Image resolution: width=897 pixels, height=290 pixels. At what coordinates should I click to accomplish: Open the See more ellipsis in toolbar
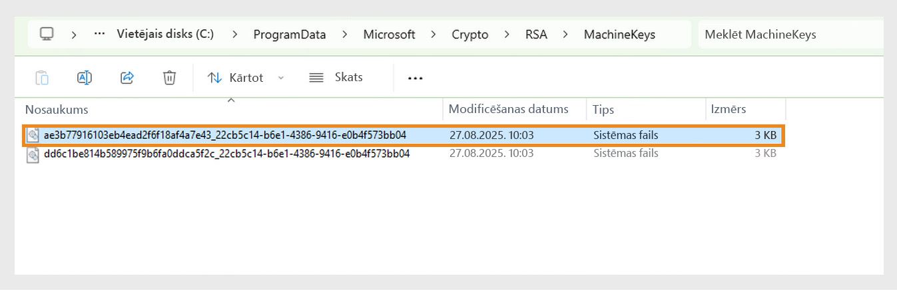pos(416,78)
